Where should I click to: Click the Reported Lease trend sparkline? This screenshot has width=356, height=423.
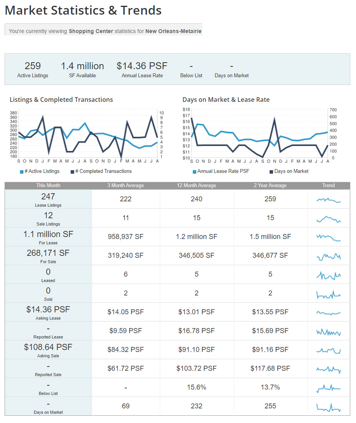[x=328, y=332]
